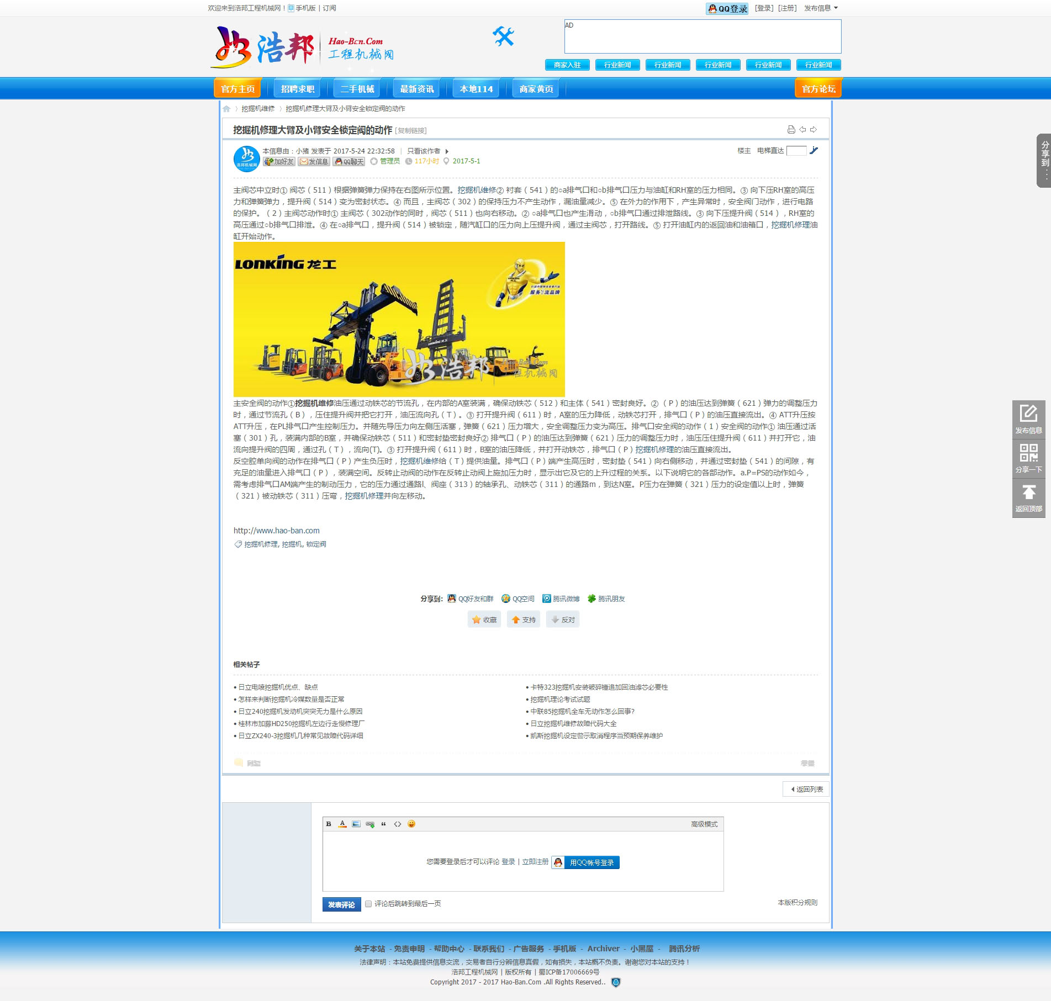The image size is (1051, 1001).
Task: Click the author avatar of 小猪
Action: point(246,159)
